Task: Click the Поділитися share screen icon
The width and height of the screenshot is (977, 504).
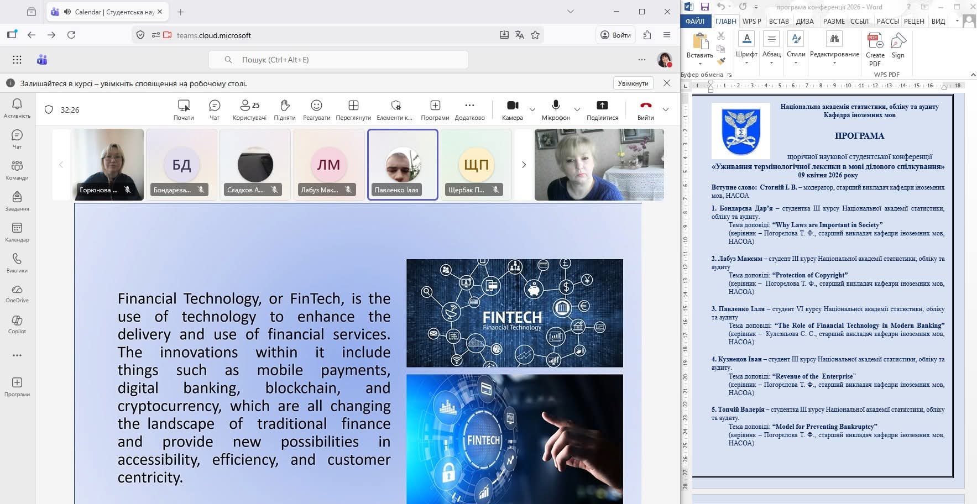Action: (602, 109)
